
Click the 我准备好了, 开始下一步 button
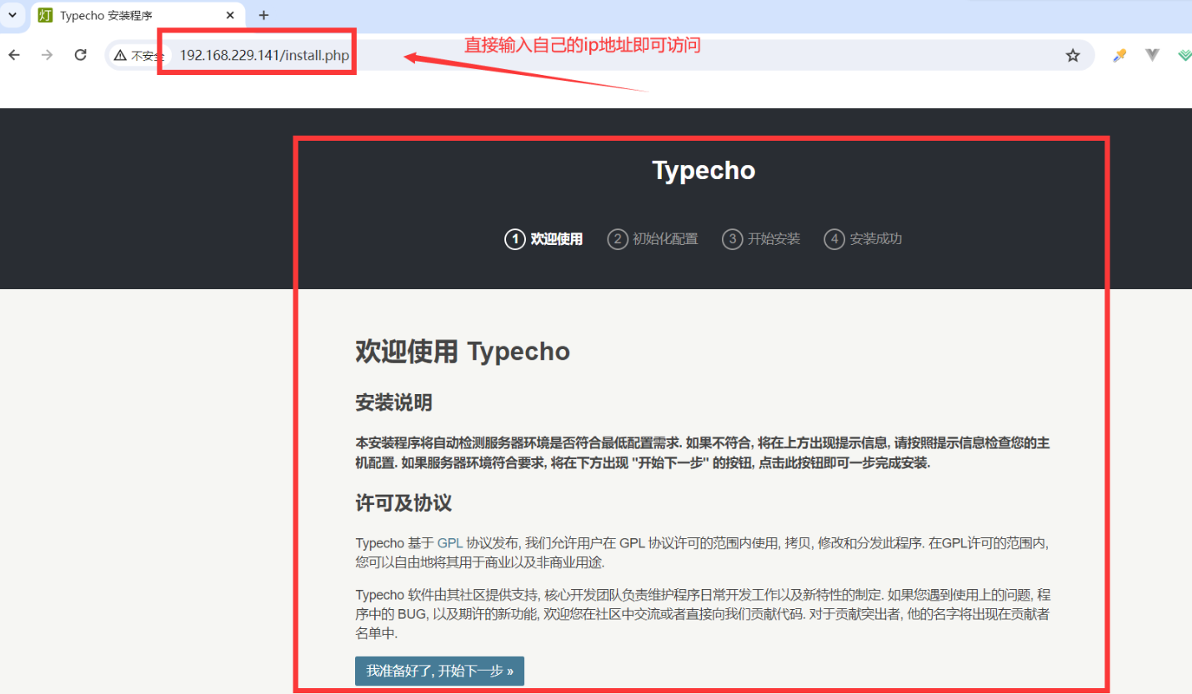point(439,671)
